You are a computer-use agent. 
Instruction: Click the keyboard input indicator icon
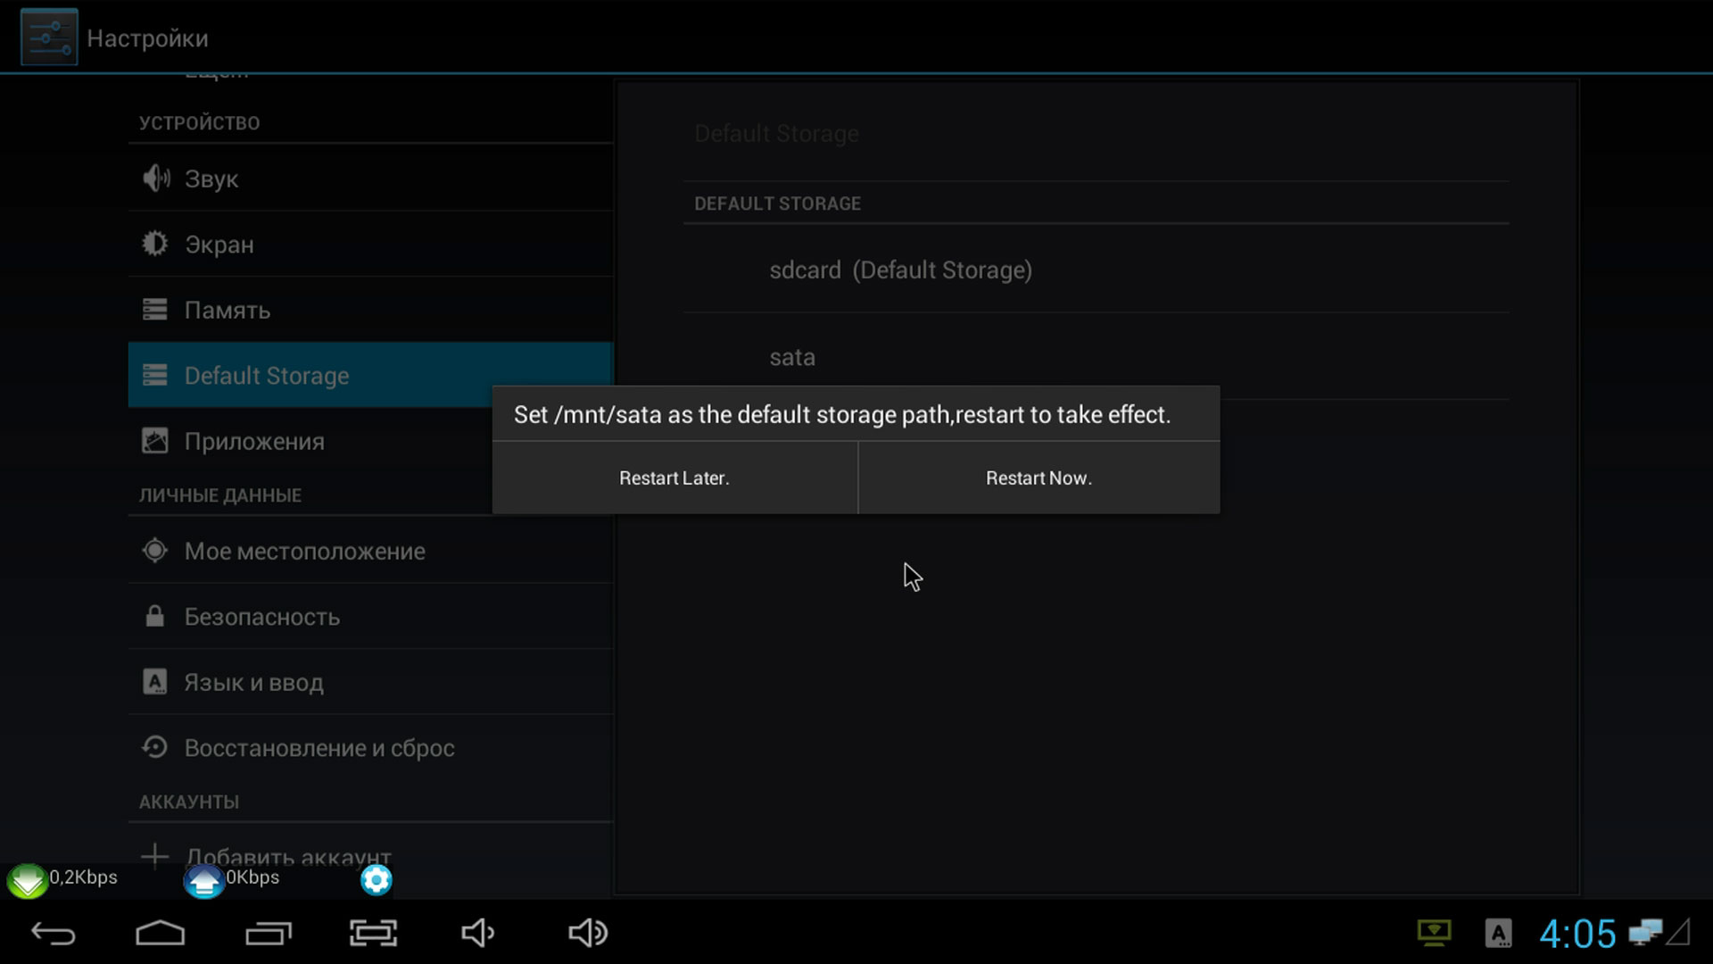click(1498, 934)
